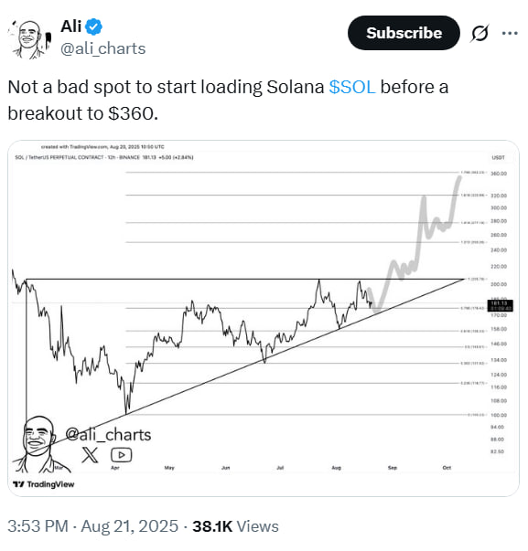
Task: Click the cartoon face watermark in chart
Action: click(38, 443)
